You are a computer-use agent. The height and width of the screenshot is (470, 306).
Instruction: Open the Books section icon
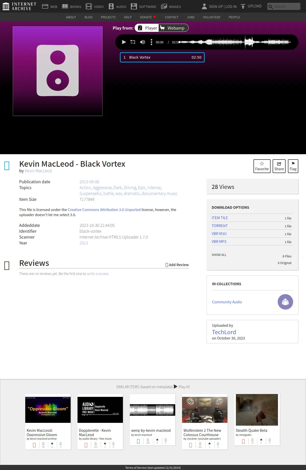pyautogui.click(x=65, y=6)
